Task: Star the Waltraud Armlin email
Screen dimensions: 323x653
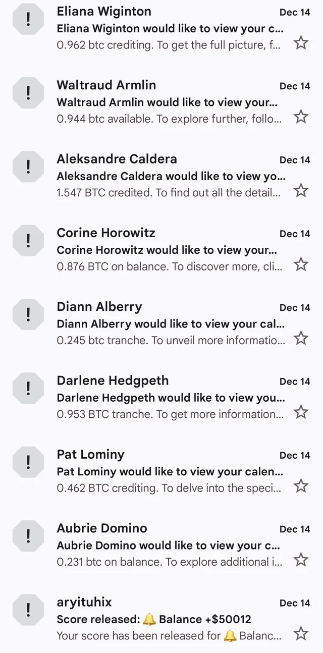Action: click(x=301, y=117)
